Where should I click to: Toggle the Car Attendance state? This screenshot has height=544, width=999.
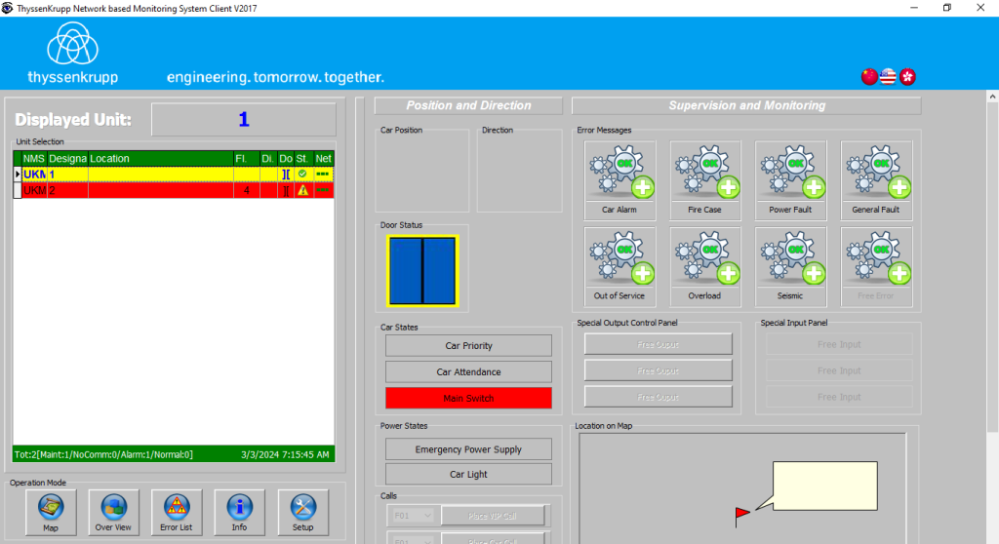(x=468, y=372)
